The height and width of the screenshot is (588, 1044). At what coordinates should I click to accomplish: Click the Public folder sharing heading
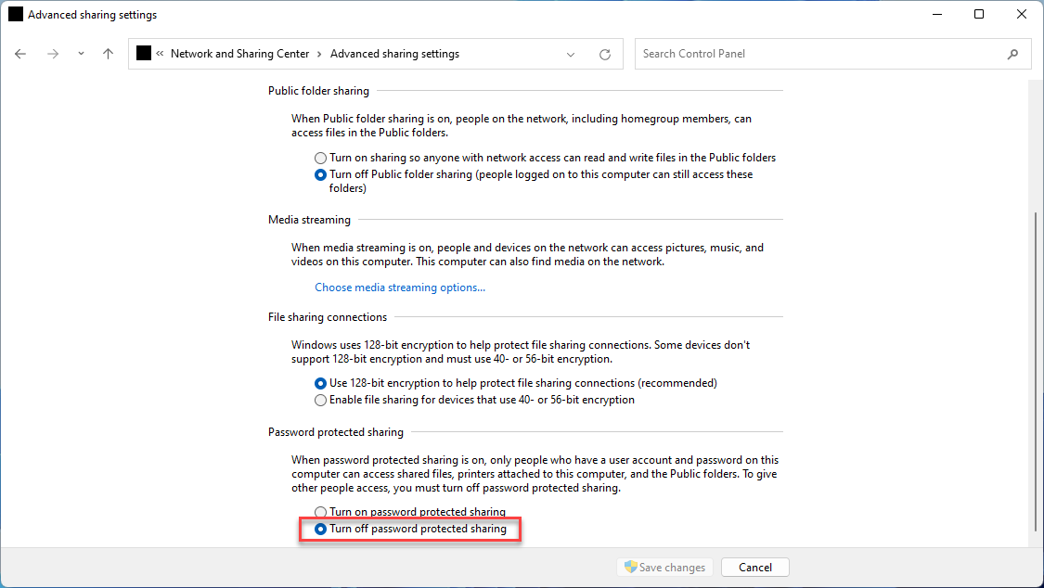(318, 91)
